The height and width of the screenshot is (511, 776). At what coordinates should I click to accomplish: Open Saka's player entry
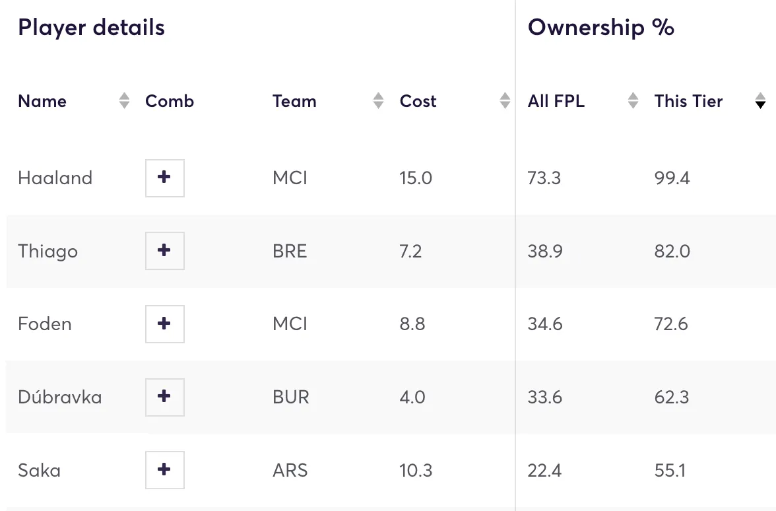38,470
